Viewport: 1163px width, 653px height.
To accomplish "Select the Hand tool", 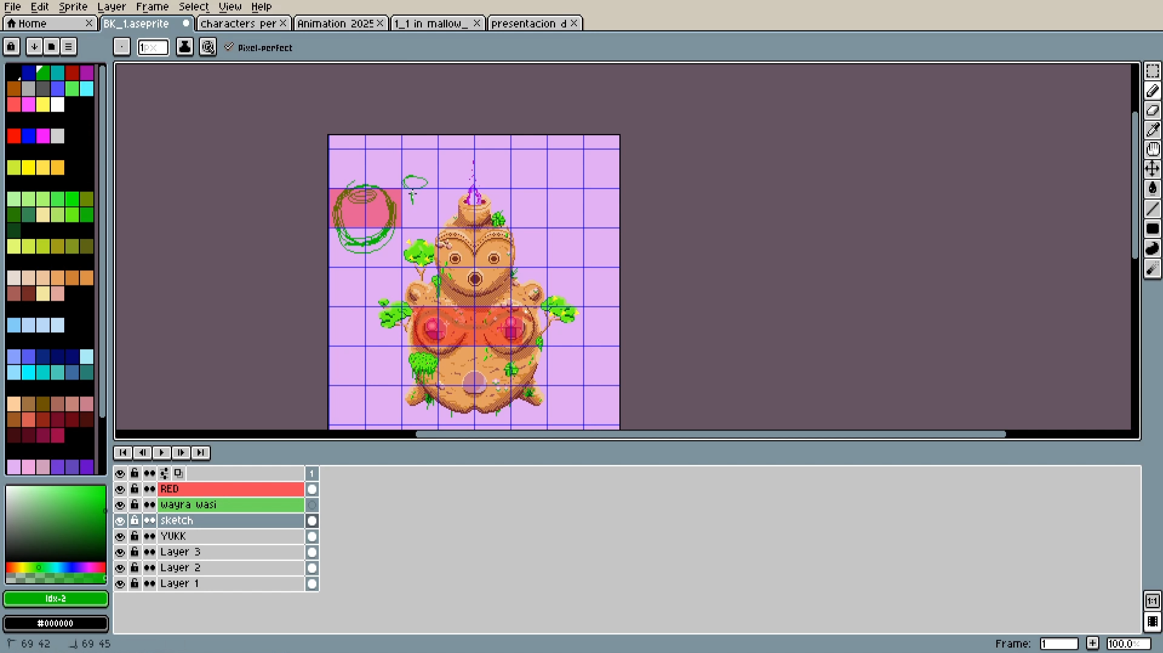I will point(1152,149).
